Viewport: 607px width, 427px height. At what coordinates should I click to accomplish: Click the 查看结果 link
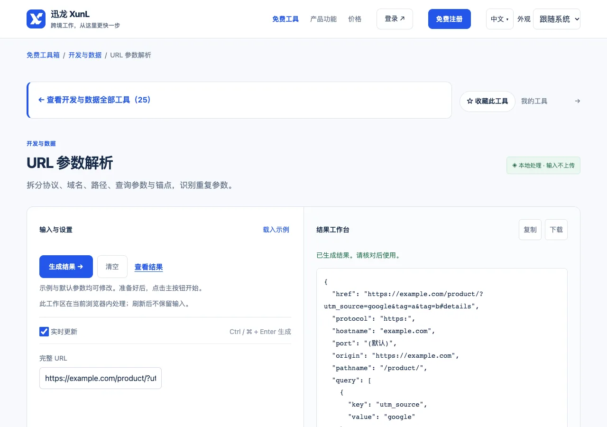pyautogui.click(x=148, y=267)
